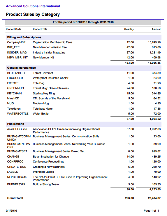Click the 9/1/2016 footer date
The width and height of the screenshot is (167, 216).
(x=11, y=211)
